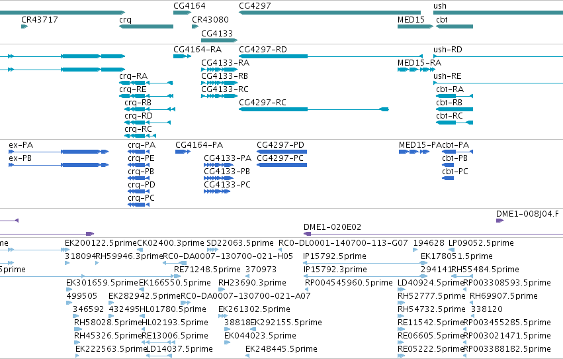Select the CG4133-RA transcript
This screenshot has height=359, width=563.
pyautogui.click(x=220, y=70)
